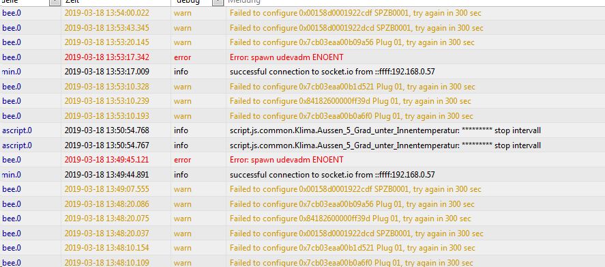Click 'stop intervall' script message at 13:50:54.767

[385, 145]
